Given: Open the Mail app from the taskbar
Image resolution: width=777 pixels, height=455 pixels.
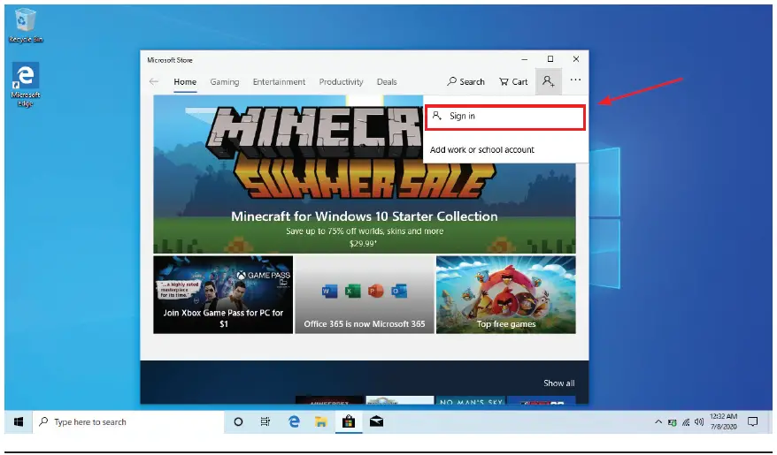Looking at the screenshot, I should 377,421.
